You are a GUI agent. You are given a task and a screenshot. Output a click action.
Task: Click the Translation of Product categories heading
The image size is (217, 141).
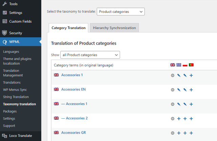click(x=84, y=43)
